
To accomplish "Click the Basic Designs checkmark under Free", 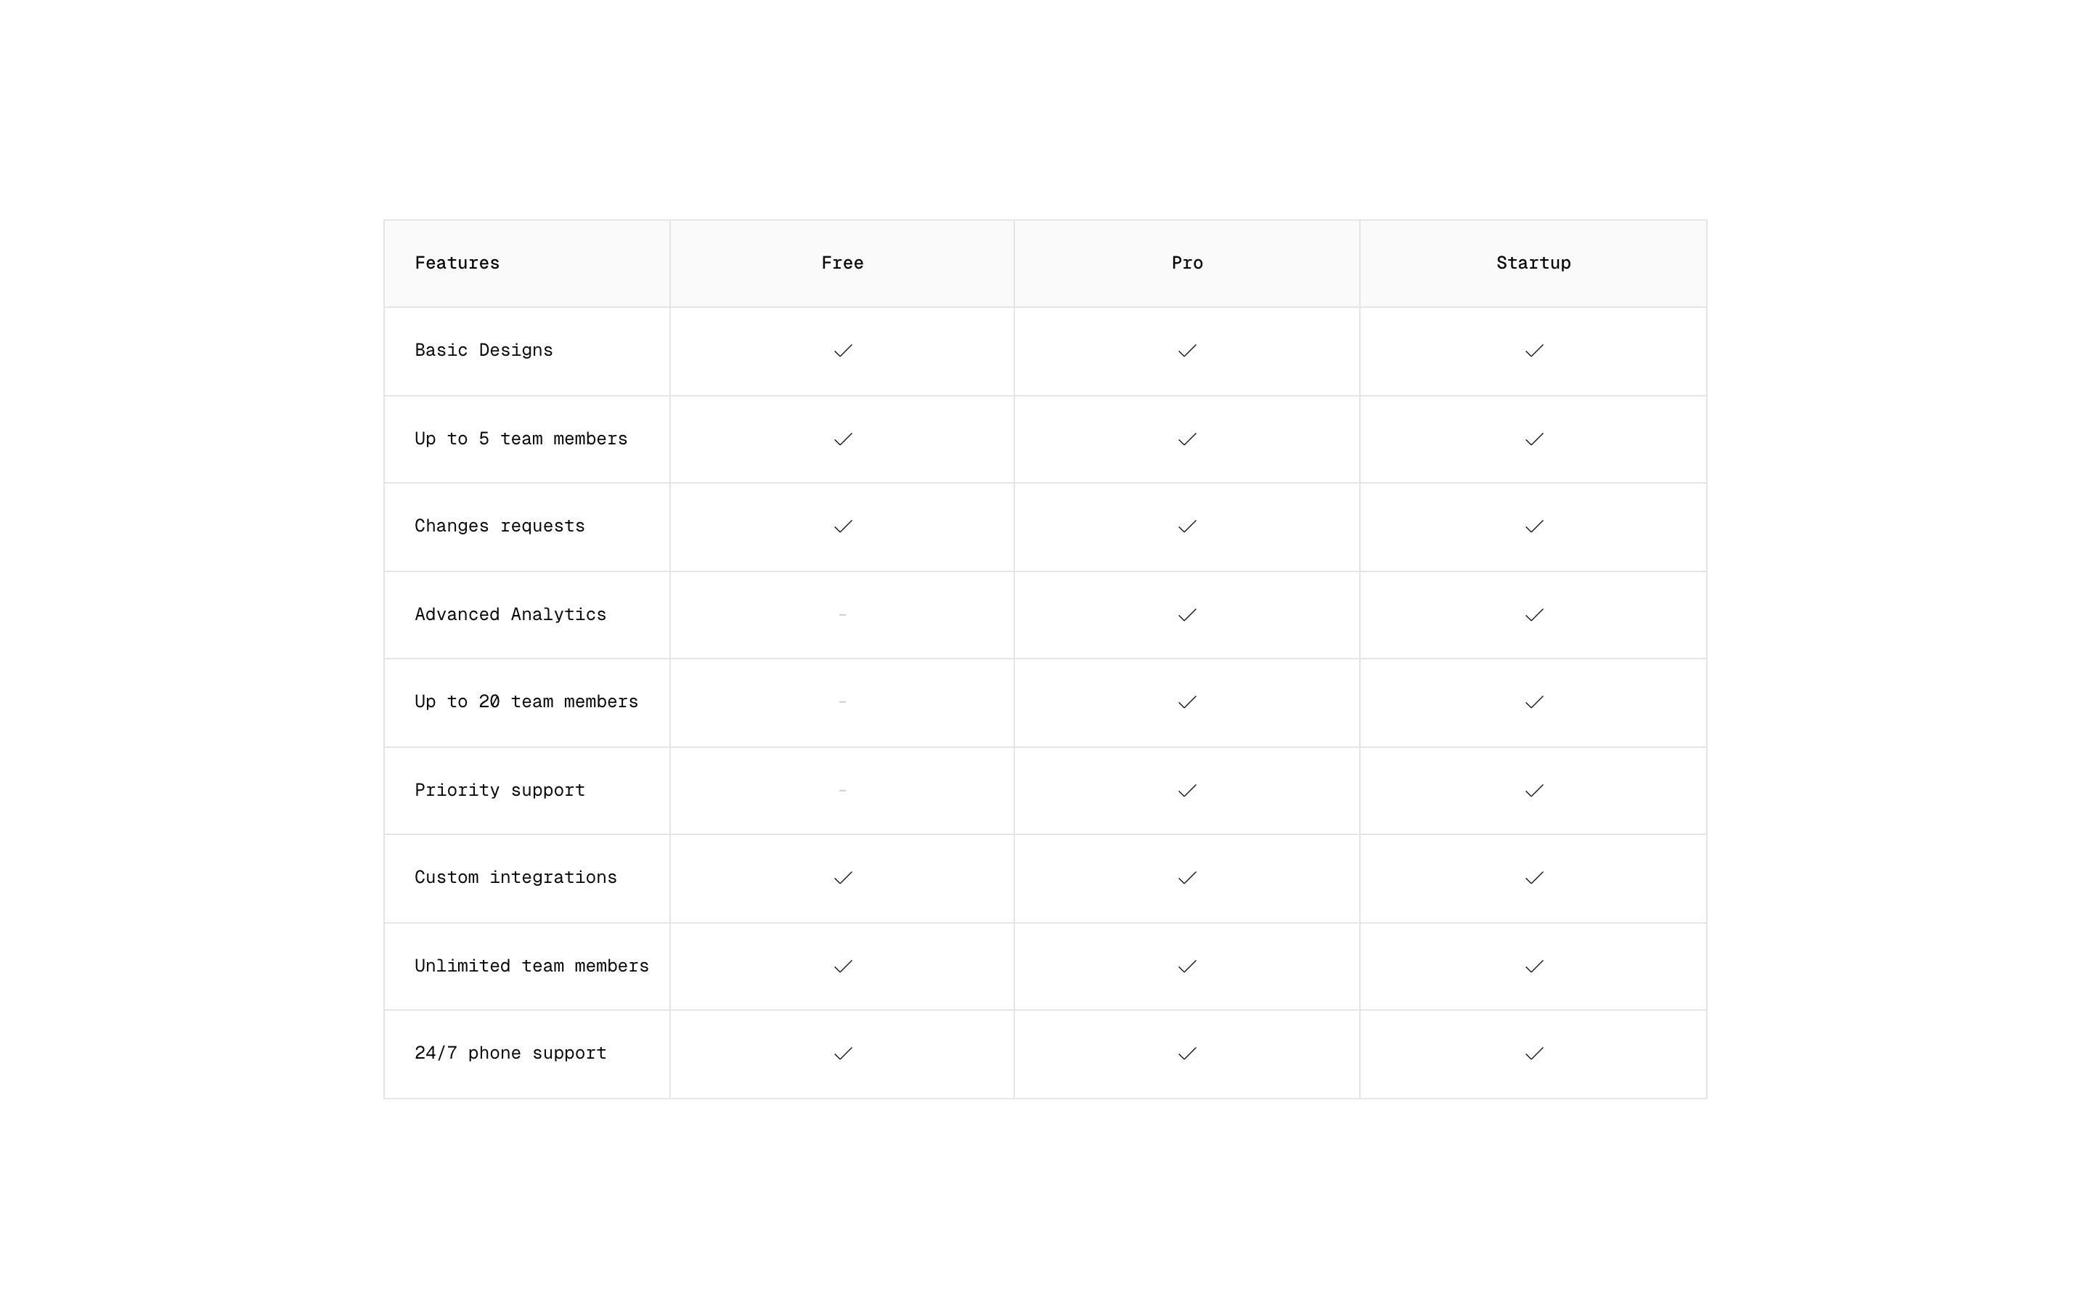I will (842, 351).
